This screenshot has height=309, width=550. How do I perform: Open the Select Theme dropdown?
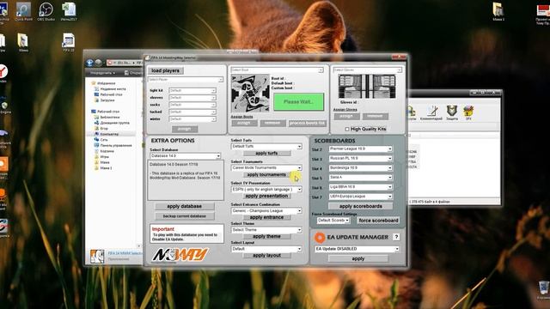(266, 230)
